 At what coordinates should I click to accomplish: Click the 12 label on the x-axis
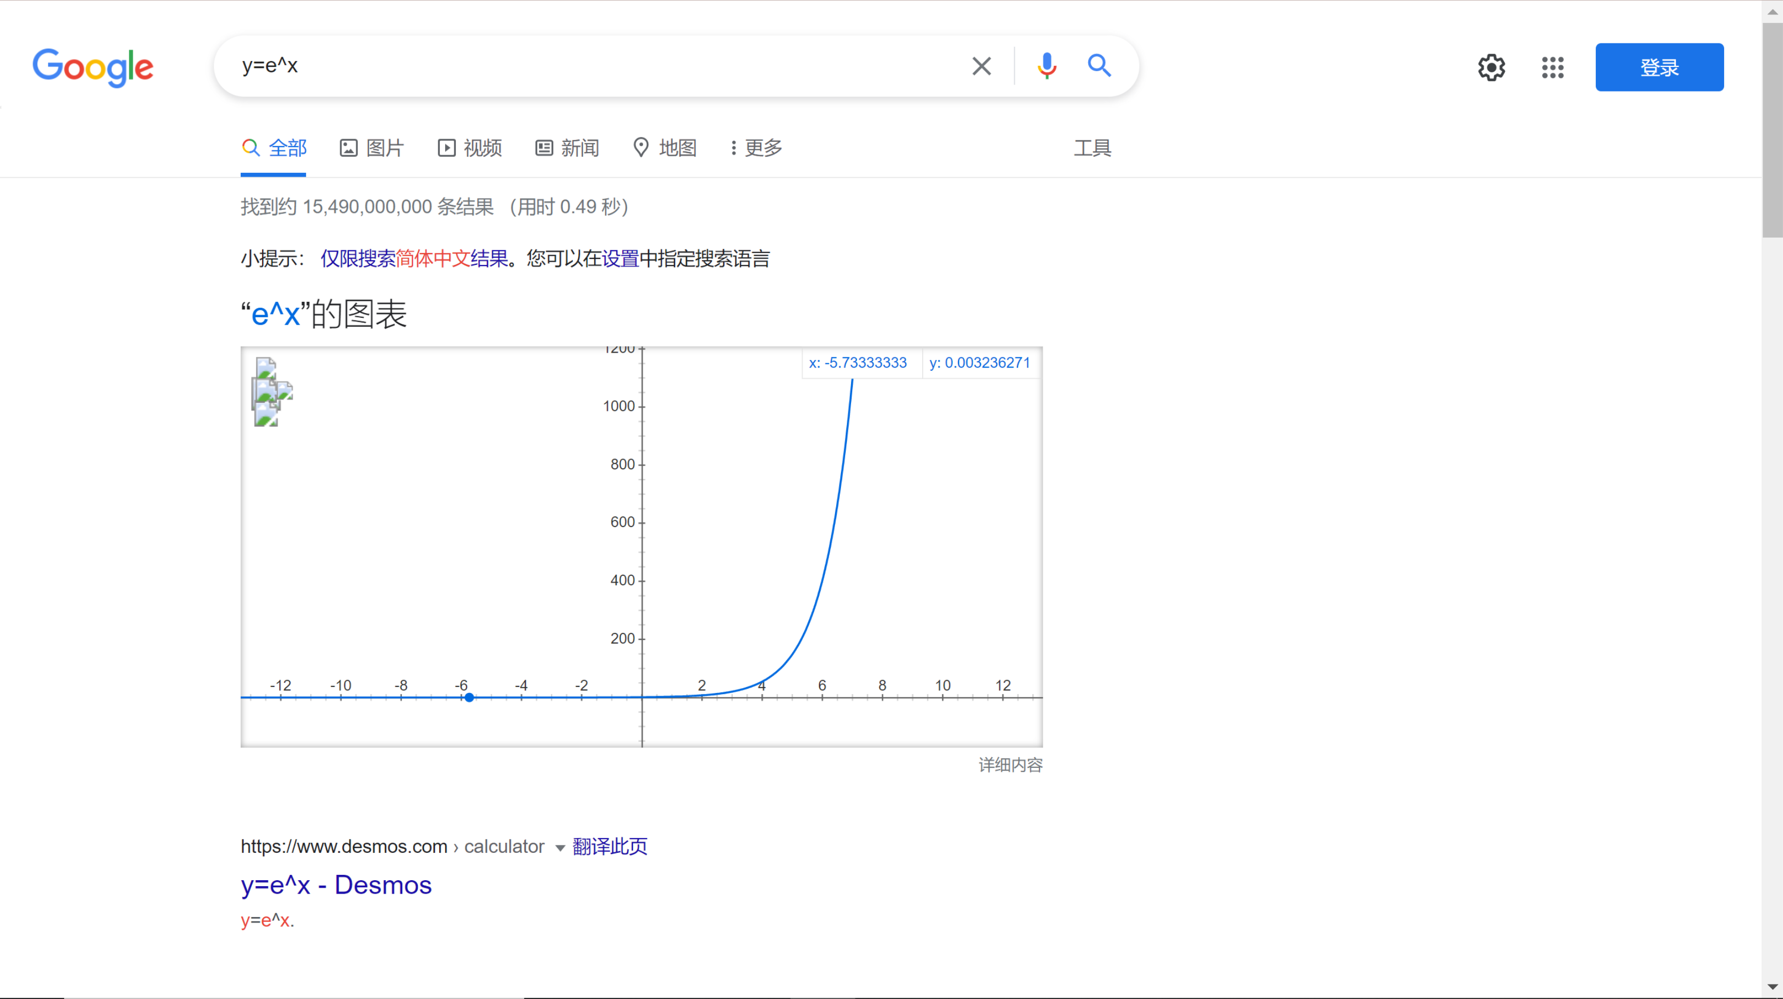(x=1003, y=685)
